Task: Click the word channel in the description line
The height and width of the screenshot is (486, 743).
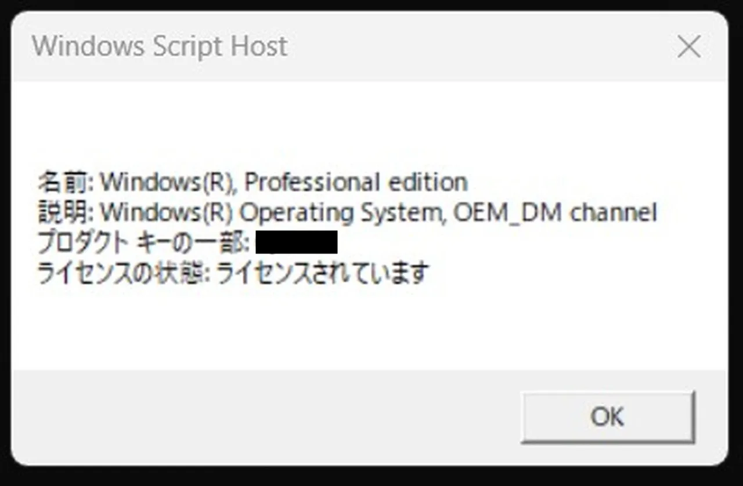Action: click(613, 213)
